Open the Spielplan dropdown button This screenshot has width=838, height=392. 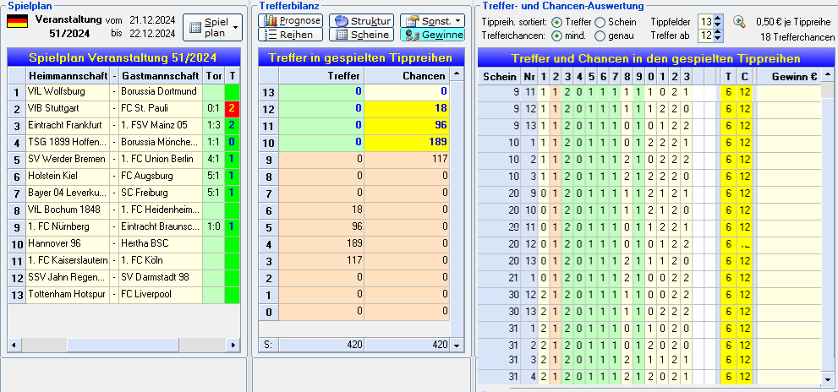(212, 27)
